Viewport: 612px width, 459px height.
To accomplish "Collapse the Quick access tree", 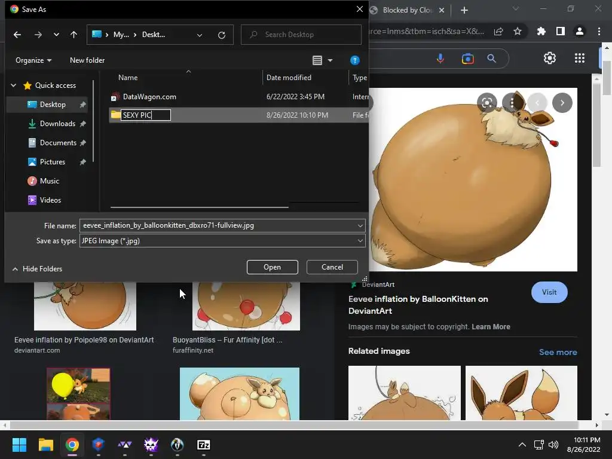I will [x=13, y=85].
